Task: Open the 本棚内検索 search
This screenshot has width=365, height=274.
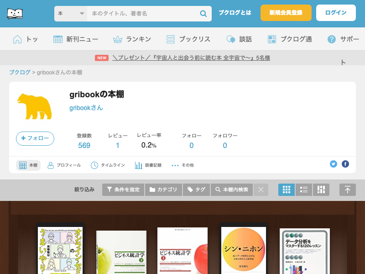Action: [x=232, y=190]
